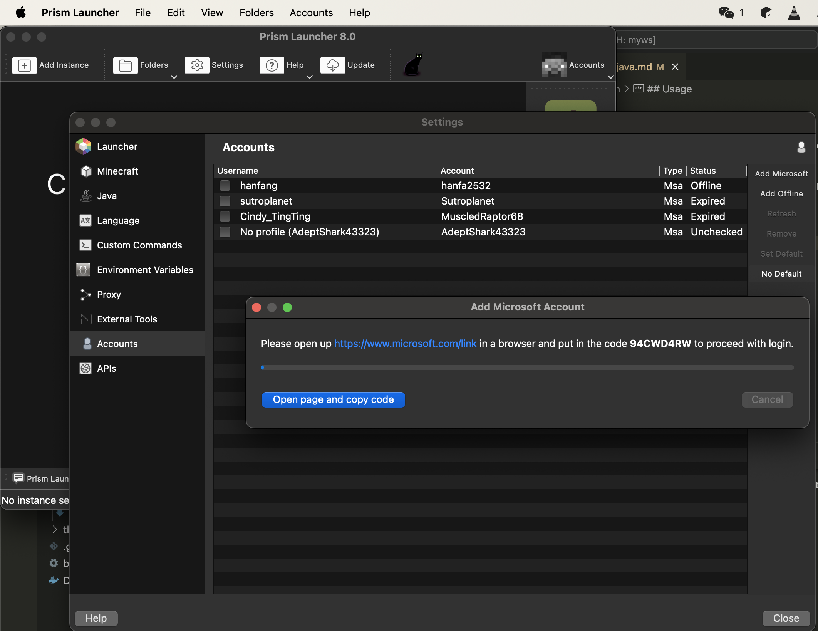The height and width of the screenshot is (631, 818).
Task: Open the Update cloud icon
Action: pos(332,65)
